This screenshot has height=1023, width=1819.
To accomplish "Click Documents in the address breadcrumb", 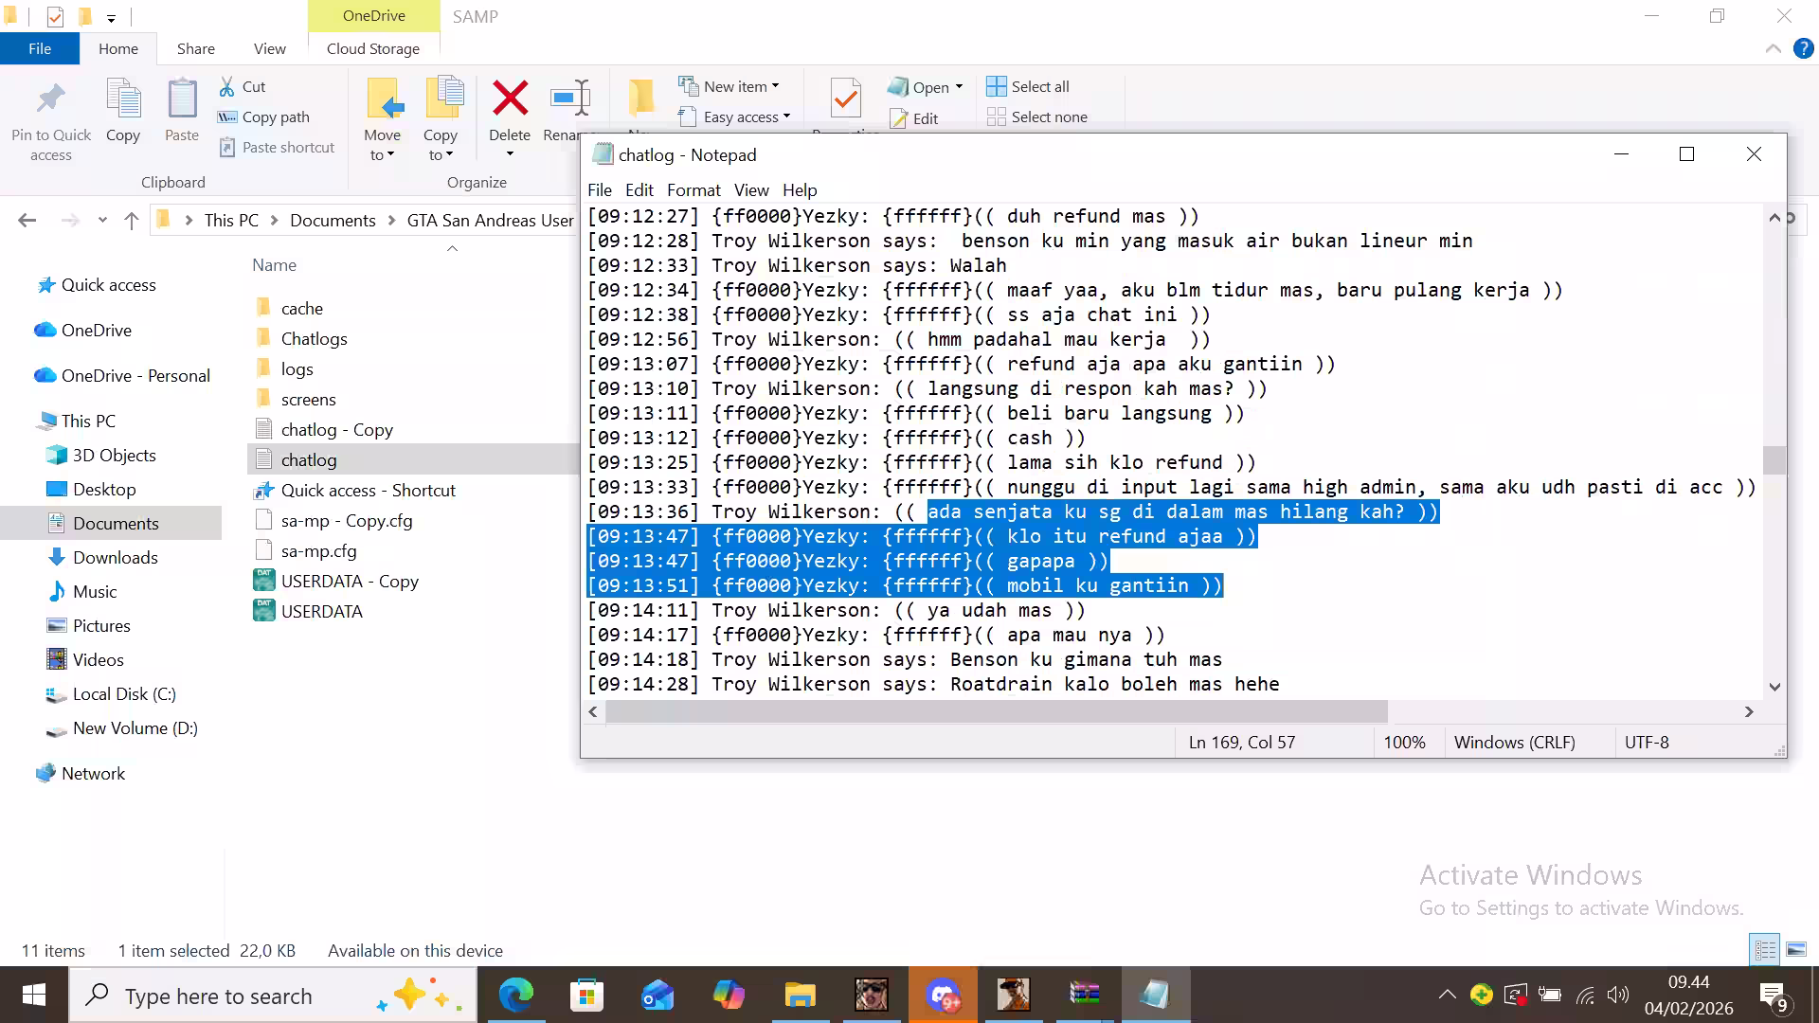I will (x=333, y=220).
